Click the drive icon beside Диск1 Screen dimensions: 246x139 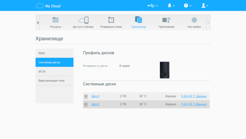pos(86,97)
